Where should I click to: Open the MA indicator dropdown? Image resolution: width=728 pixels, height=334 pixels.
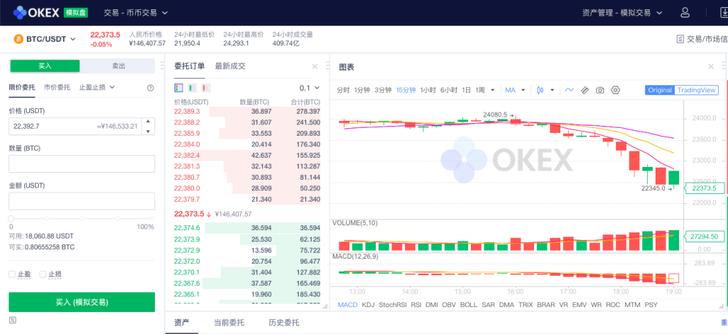[x=516, y=90]
